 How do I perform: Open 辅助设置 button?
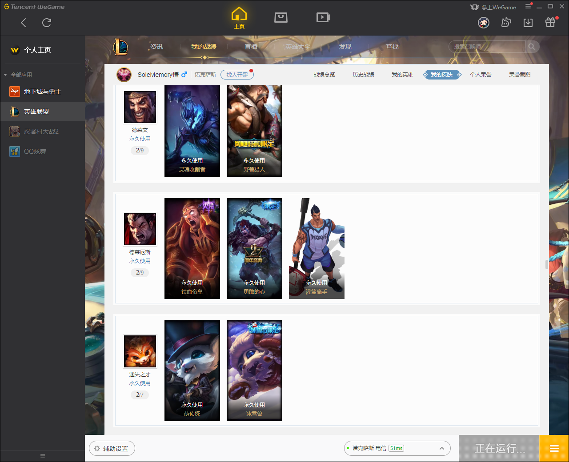point(112,448)
